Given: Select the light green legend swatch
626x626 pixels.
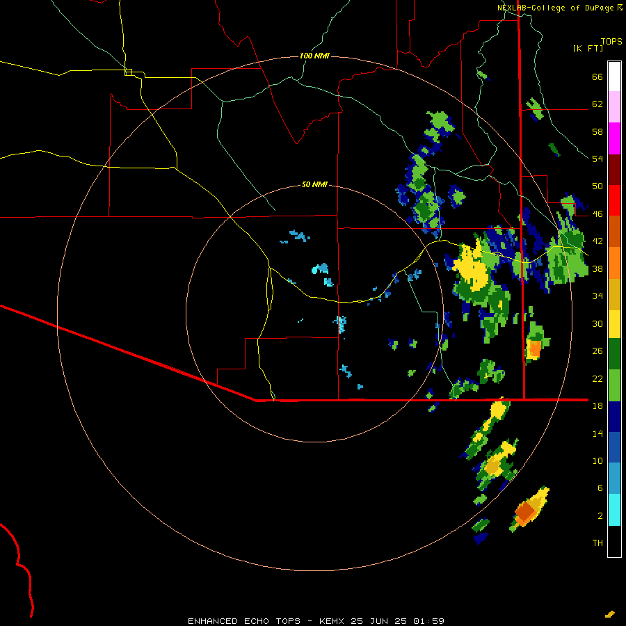Looking at the screenshot, I should coord(614,385).
